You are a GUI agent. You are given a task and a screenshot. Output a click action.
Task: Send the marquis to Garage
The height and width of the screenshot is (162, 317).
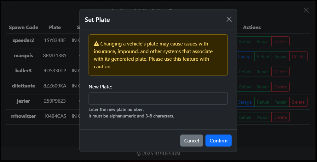(x=245, y=57)
